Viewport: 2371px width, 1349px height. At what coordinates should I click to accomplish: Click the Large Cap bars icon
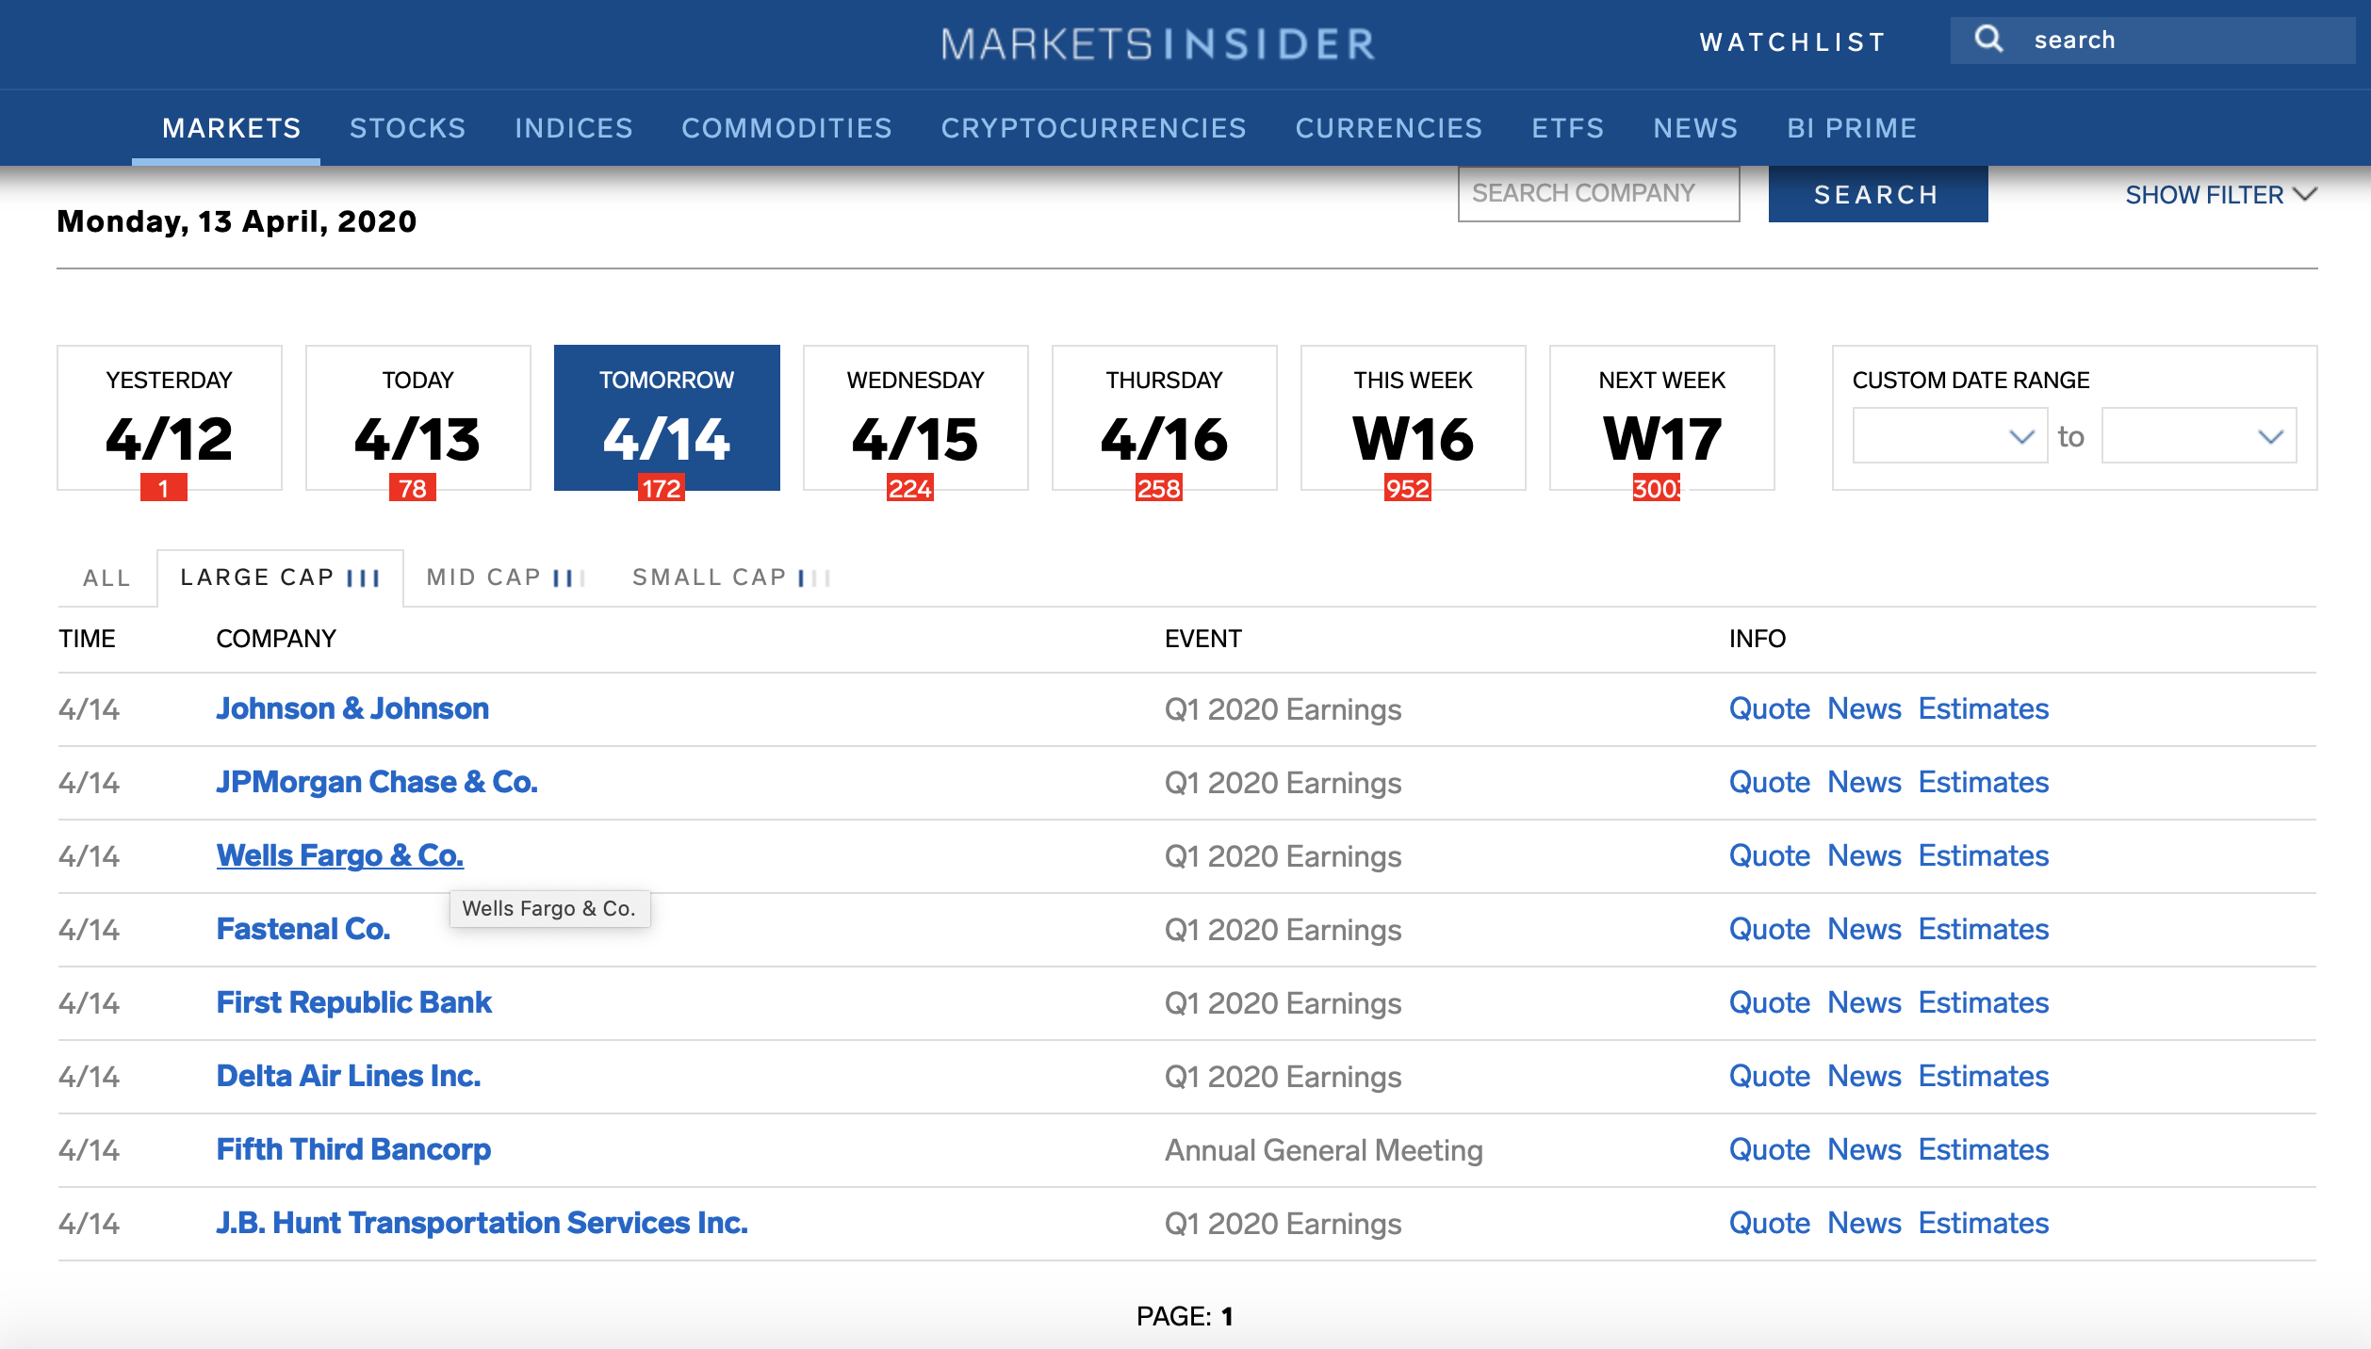tap(364, 577)
